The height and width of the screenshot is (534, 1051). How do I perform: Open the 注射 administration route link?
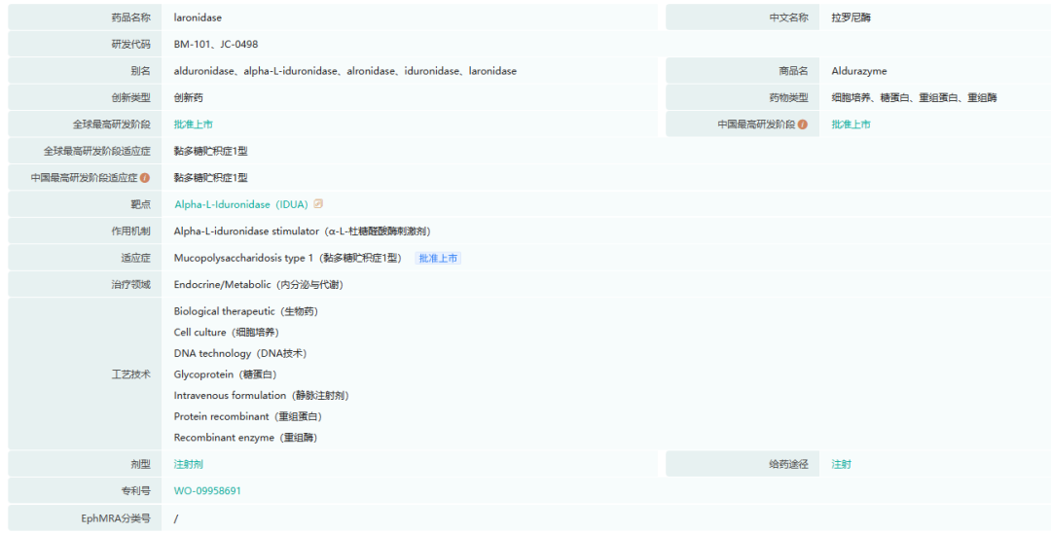coord(841,464)
